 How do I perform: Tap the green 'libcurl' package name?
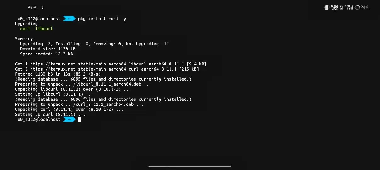point(44,29)
